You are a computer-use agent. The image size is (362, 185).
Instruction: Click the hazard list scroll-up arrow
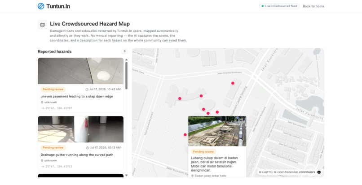(126, 60)
